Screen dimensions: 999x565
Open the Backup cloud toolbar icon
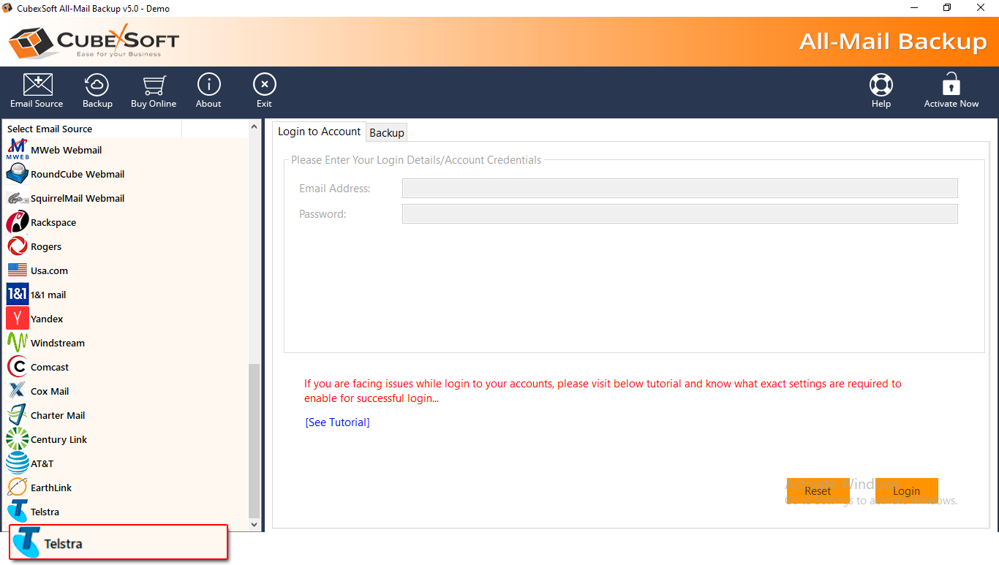tap(97, 86)
